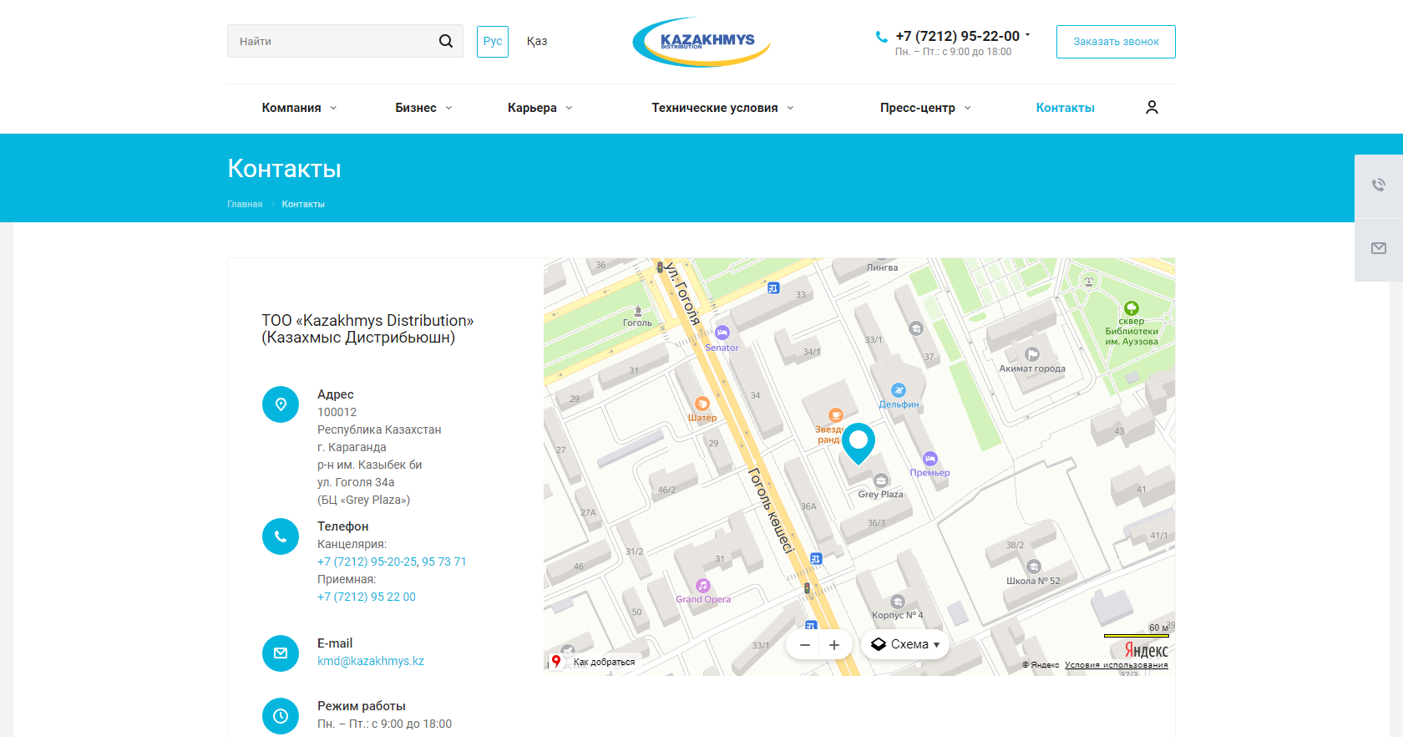Zoom in the map with plus
1403x737 pixels.
pos(834,645)
